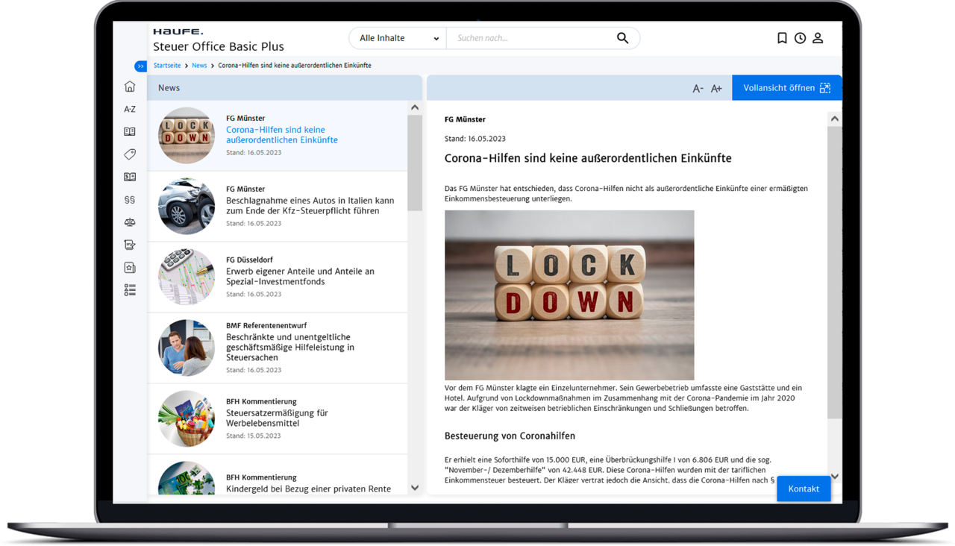Open the checklist icon in sidebar
The width and height of the screenshot is (955, 546).
[x=130, y=290]
